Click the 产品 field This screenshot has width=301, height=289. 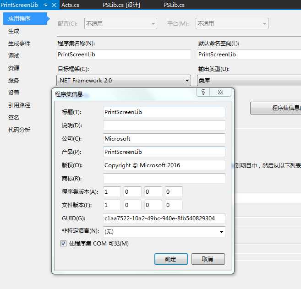coord(164,152)
